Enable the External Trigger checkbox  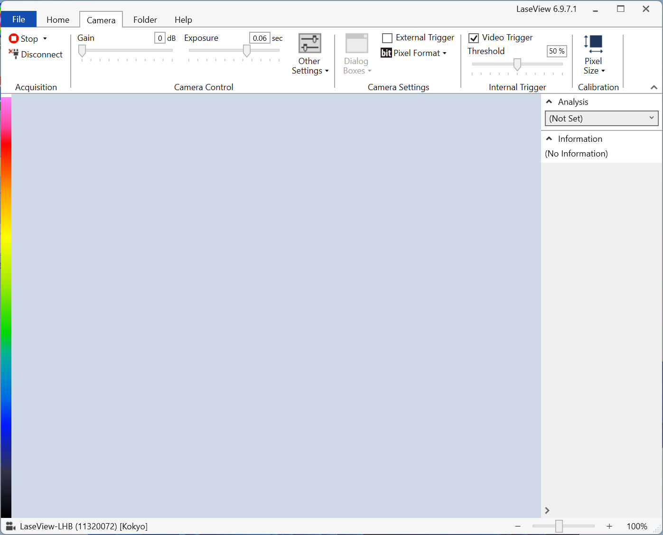[387, 38]
